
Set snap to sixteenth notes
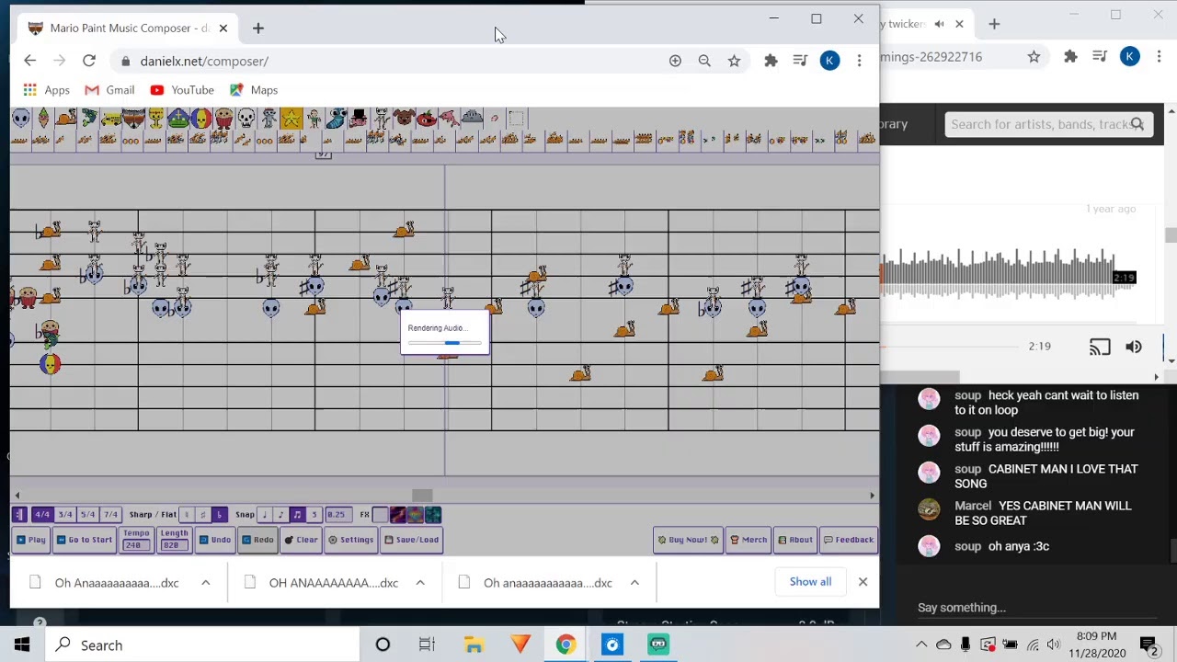297,515
